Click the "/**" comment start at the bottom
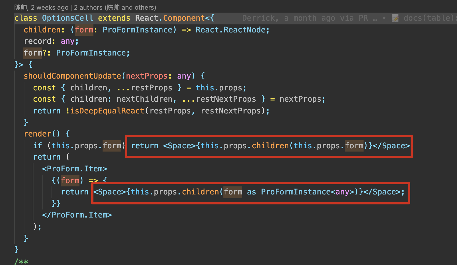Image resolution: width=457 pixels, height=265 pixels. coord(21,262)
